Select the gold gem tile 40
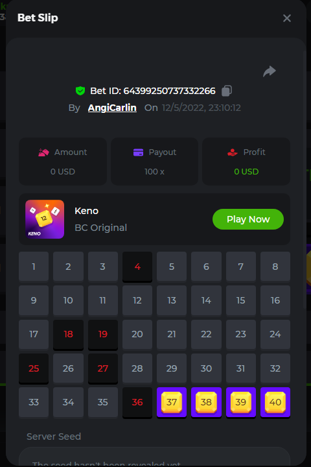This screenshot has width=311, height=467. tap(275, 402)
